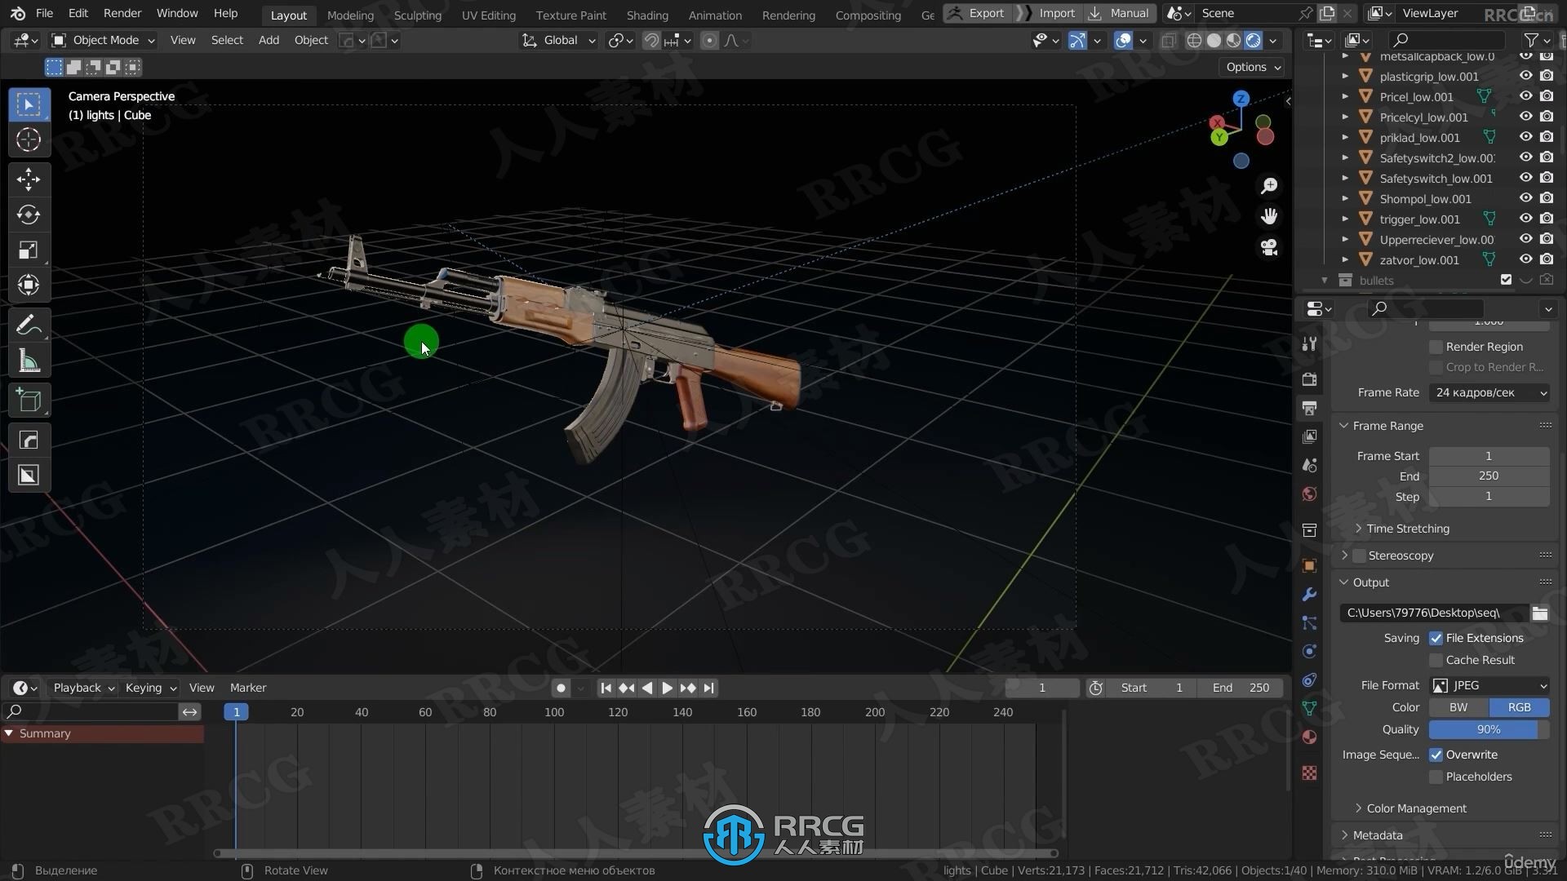Click the Frame Start input field
Viewport: 1567px width, 881px height.
pos(1489,455)
